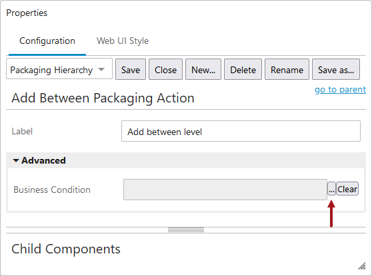This screenshot has width=372, height=276.
Task: Follow the go to parent link
Action: pyautogui.click(x=340, y=90)
